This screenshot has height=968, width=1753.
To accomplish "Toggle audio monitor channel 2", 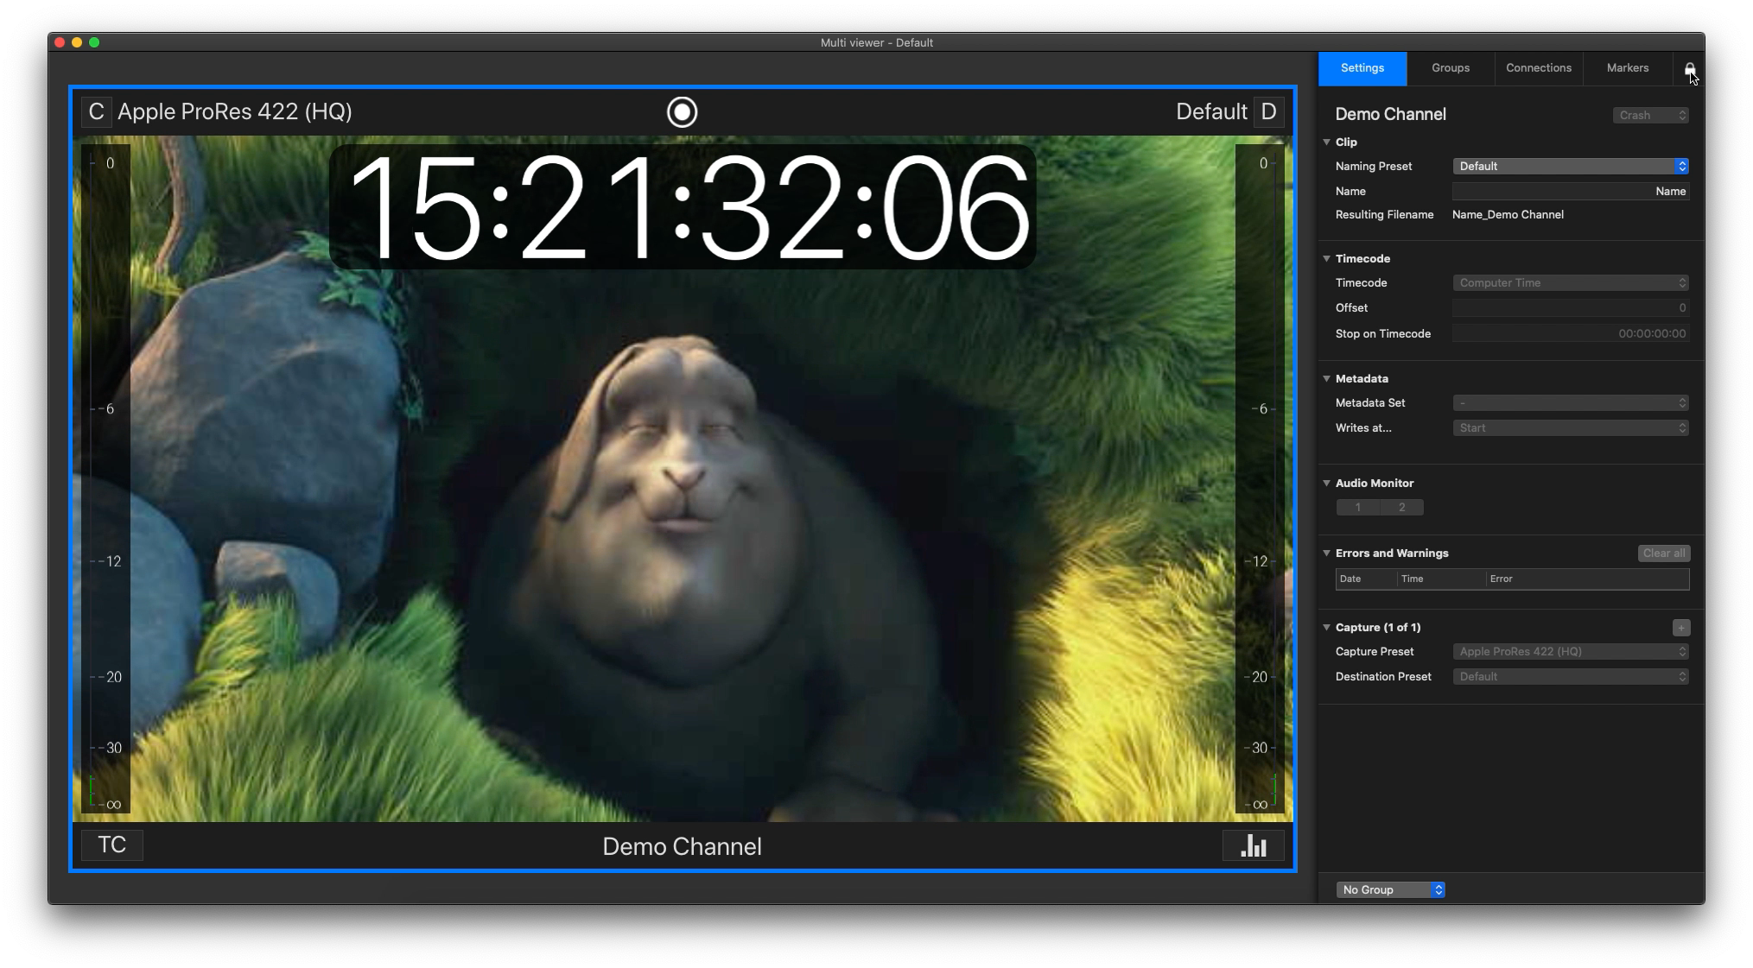I will pos(1401,508).
